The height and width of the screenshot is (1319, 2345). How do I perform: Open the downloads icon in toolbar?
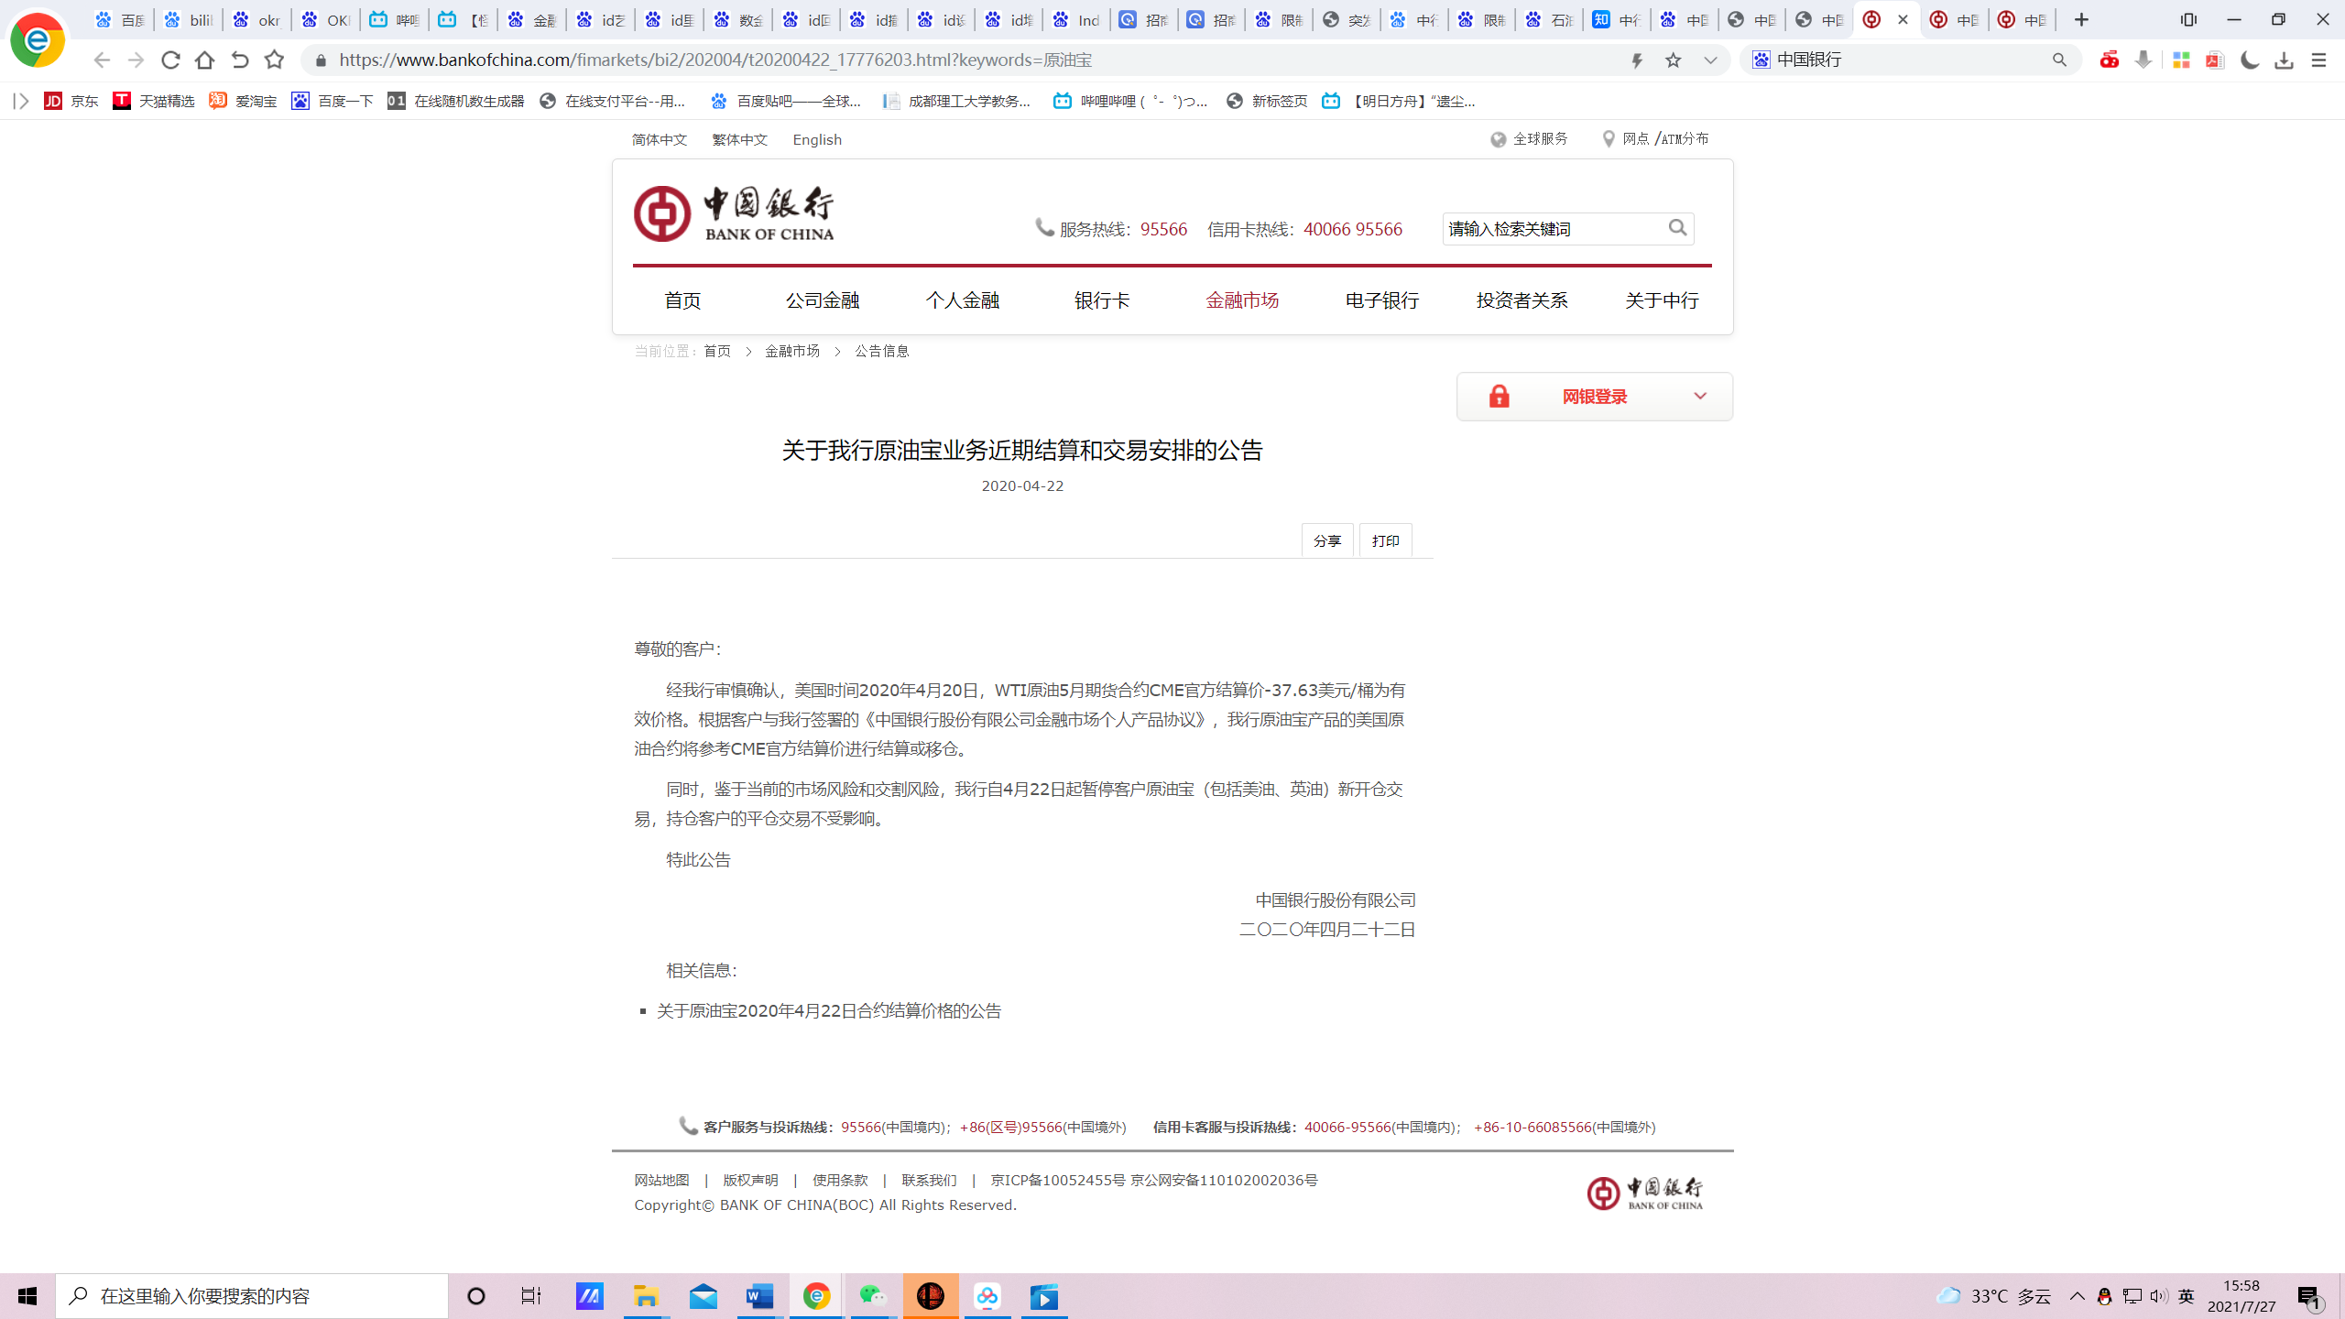[2284, 60]
